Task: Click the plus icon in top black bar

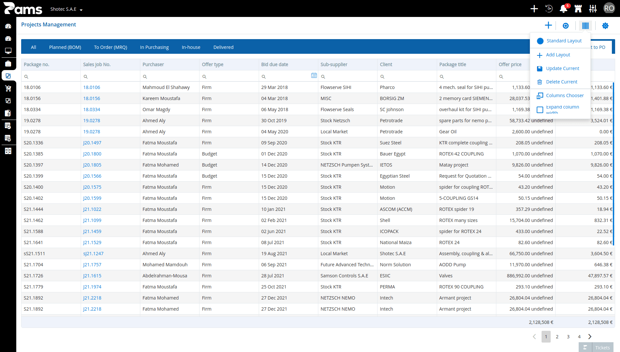Action: (534, 9)
